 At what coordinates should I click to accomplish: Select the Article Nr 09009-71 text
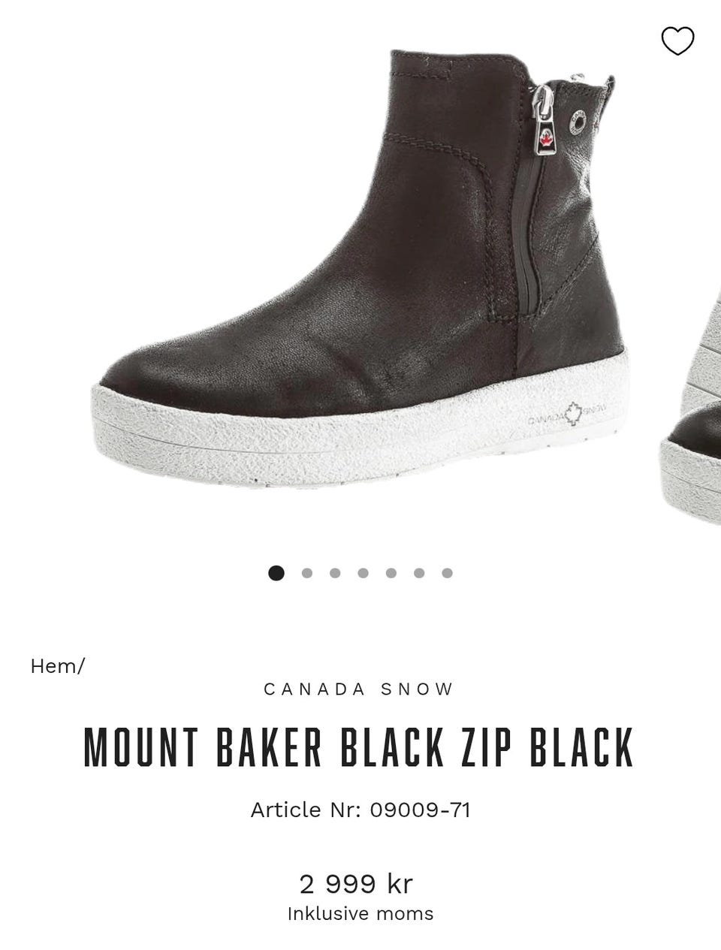pyautogui.click(x=360, y=810)
